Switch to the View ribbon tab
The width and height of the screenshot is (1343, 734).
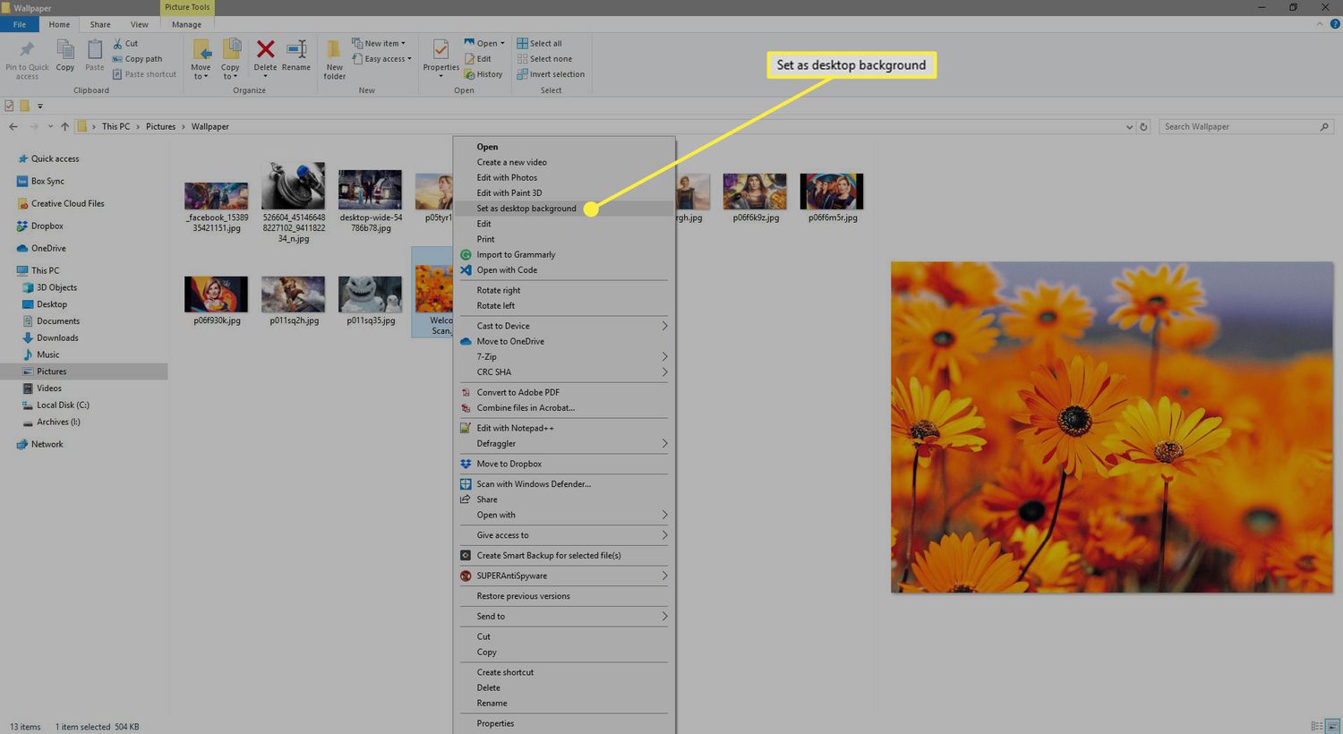coord(140,24)
